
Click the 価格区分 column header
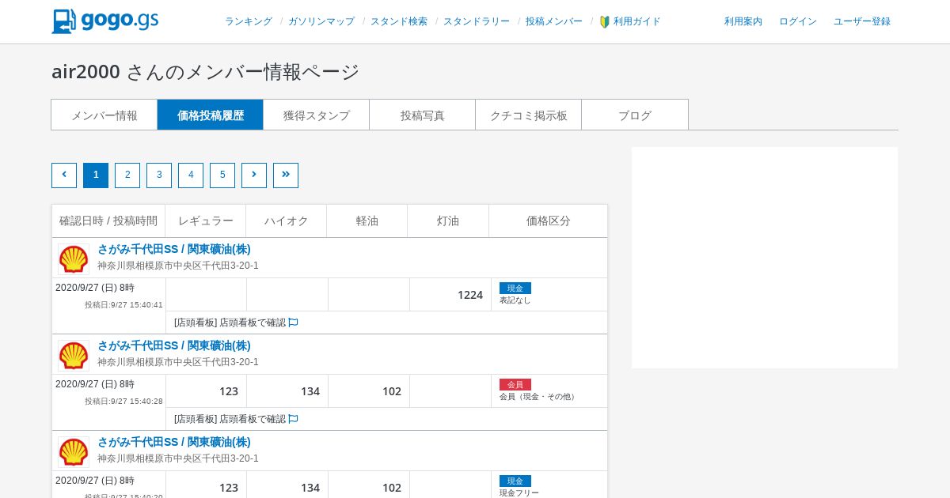[x=549, y=221]
